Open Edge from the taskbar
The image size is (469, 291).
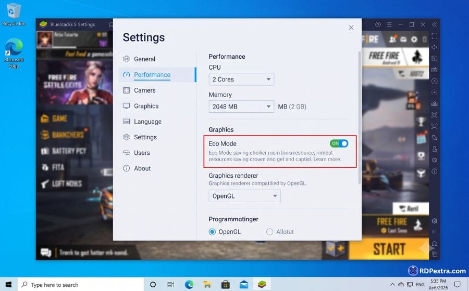tap(189, 284)
